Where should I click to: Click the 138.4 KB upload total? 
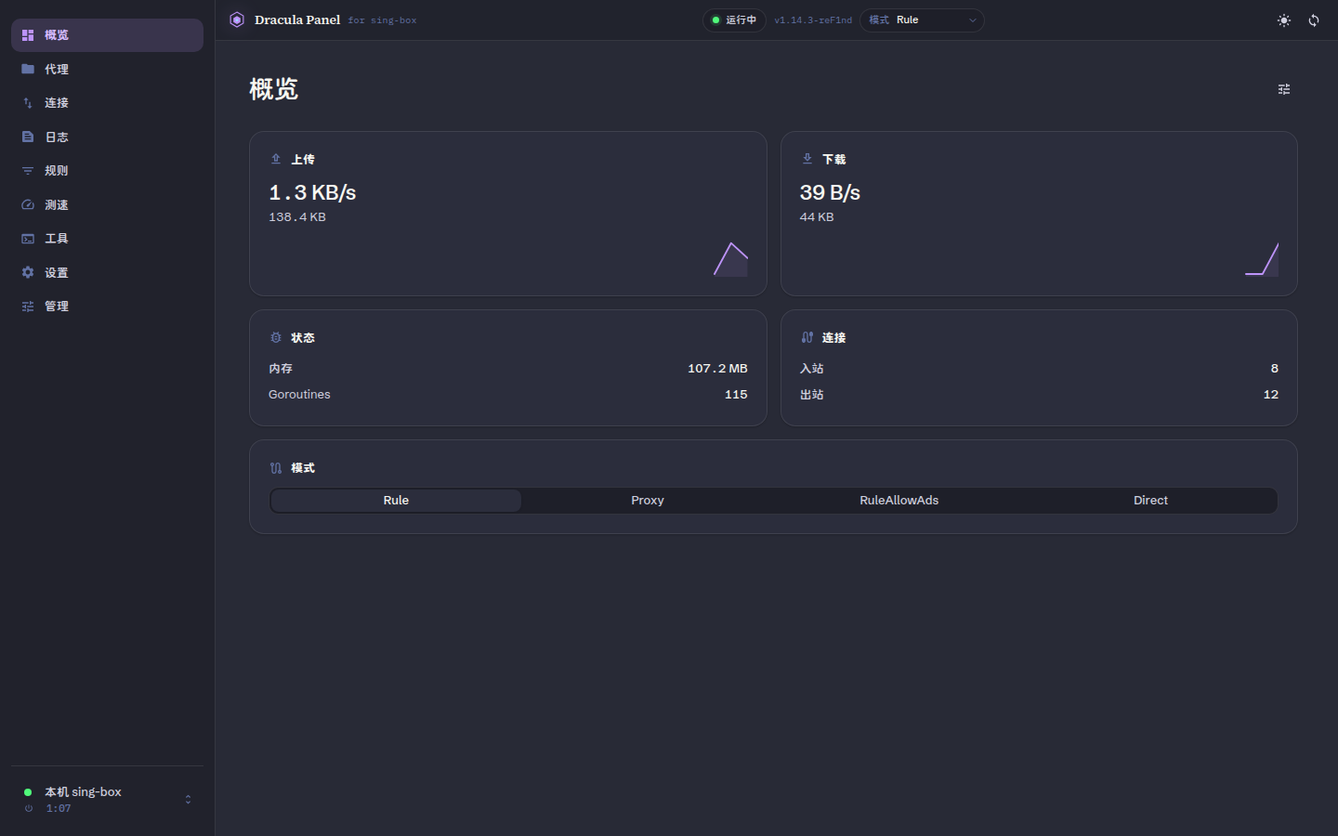point(297,217)
